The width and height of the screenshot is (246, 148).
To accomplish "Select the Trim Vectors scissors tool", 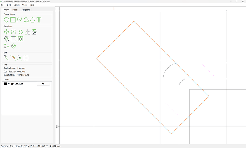I will pos(20,58).
